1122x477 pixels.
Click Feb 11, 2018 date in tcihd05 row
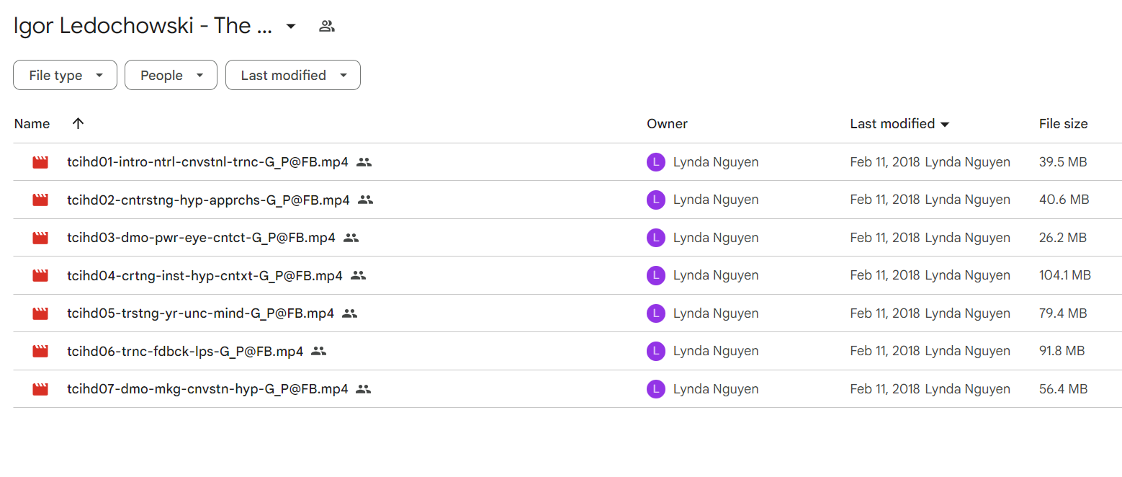click(885, 313)
